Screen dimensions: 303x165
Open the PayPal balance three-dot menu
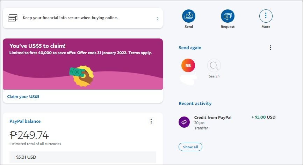point(151,121)
